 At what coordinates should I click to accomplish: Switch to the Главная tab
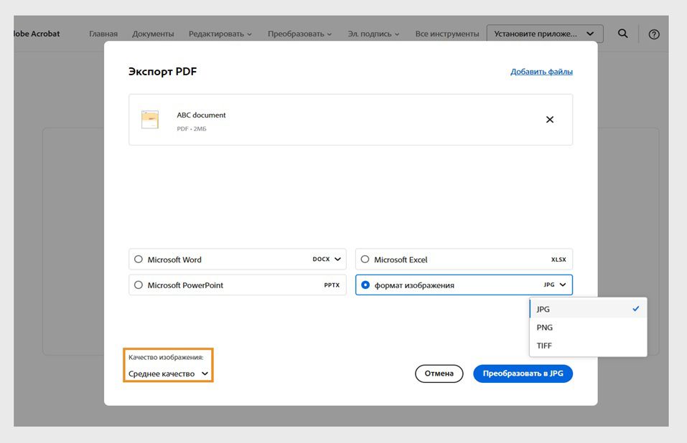[x=103, y=33]
